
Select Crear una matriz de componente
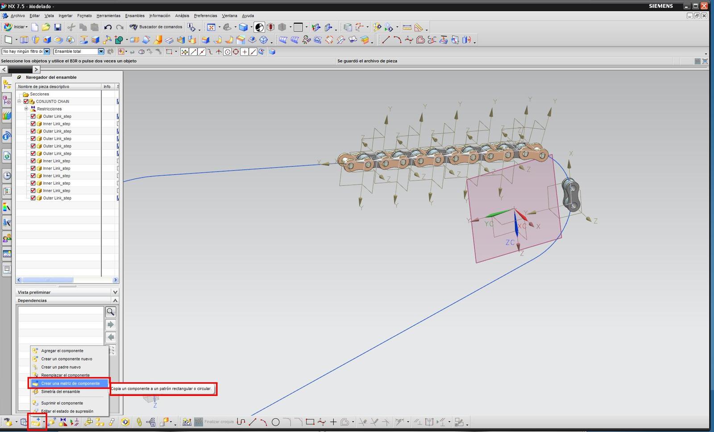(70, 383)
